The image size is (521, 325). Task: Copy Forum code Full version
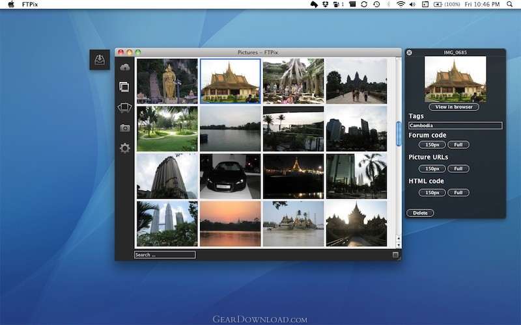tap(458, 144)
